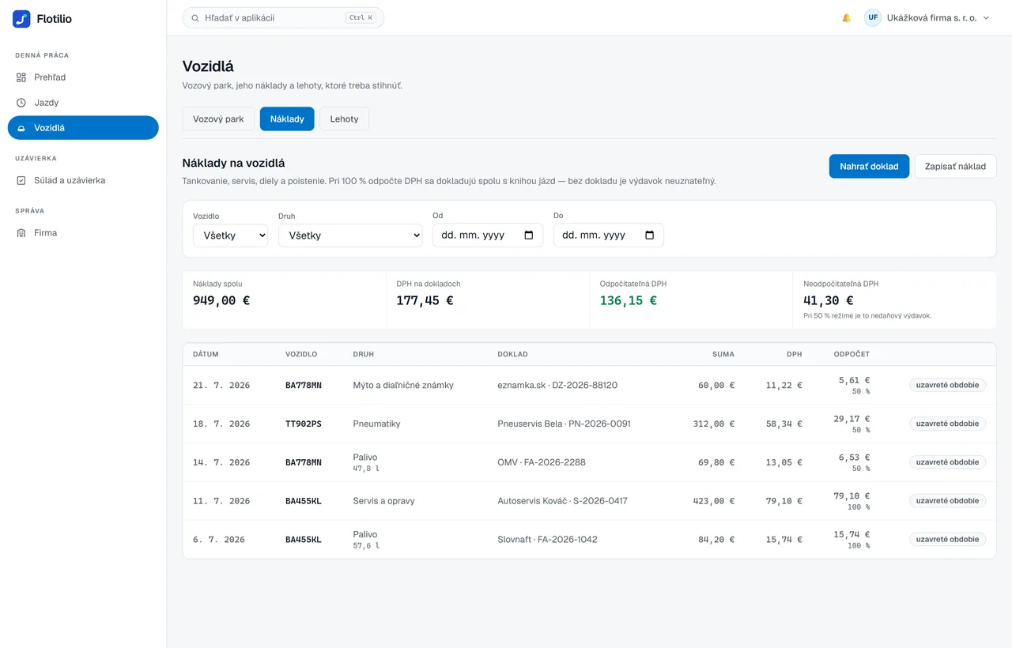Open the Druh filter dropdown
Image resolution: width=1012 pixels, height=648 pixels.
350,235
